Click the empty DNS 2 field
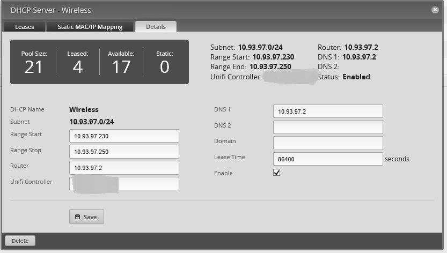This screenshot has width=447, height=253. pos(328,127)
